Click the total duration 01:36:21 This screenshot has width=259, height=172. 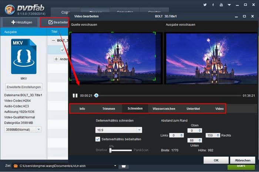point(249,95)
